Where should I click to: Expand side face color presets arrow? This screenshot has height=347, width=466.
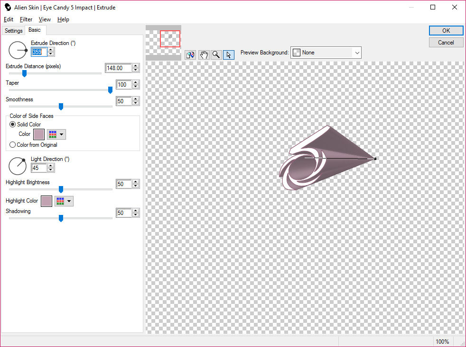click(x=62, y=134)
